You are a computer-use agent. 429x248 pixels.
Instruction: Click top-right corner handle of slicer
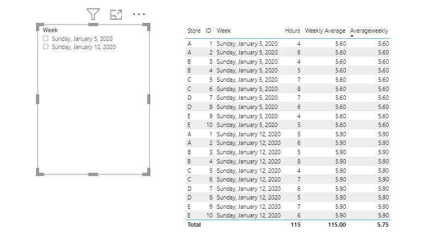click(148, 26)
